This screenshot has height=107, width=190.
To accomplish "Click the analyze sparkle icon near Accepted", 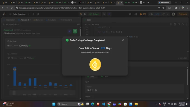I will (70, 31).
